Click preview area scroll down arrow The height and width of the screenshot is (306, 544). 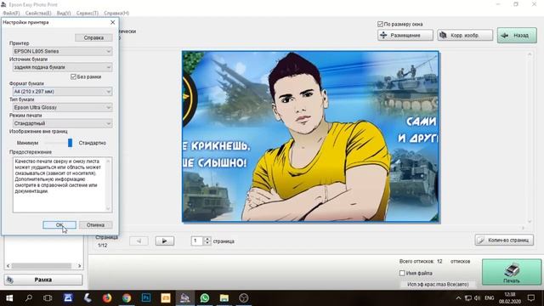click(x=530, y=221)
